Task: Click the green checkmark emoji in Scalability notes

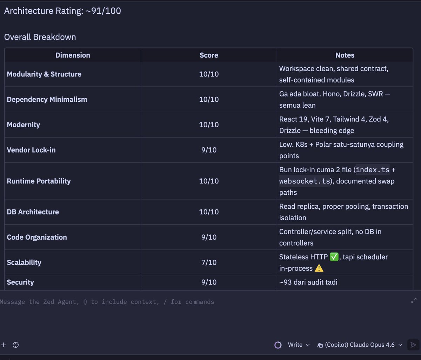Action: point(334,257)
